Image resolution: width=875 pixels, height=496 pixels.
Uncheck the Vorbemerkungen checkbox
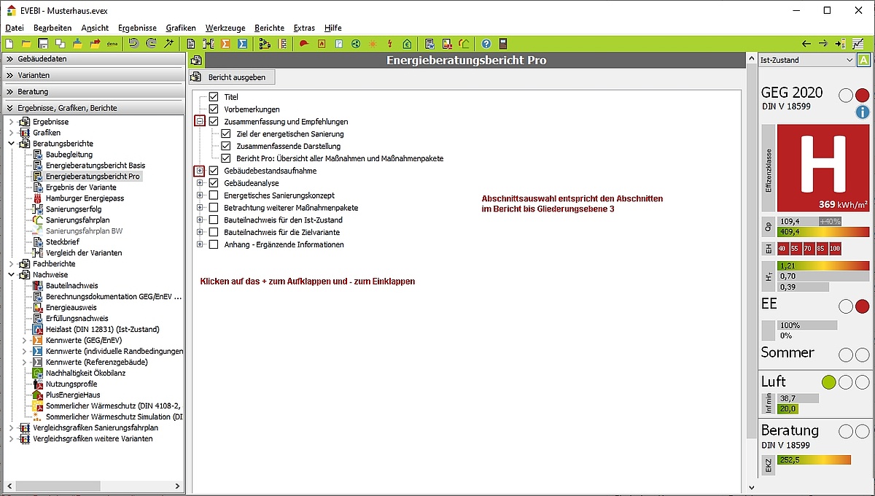[214, 109]
